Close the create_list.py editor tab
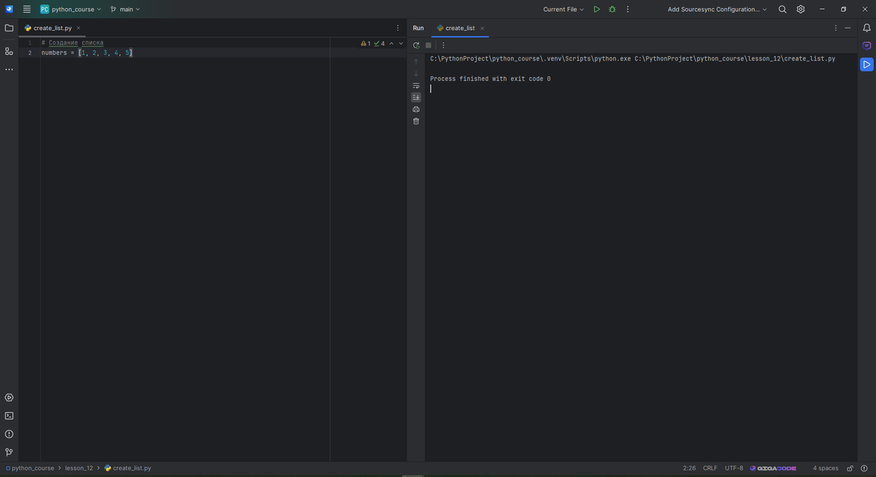Viewport: 876px width, 477px height. click(78, 28)
